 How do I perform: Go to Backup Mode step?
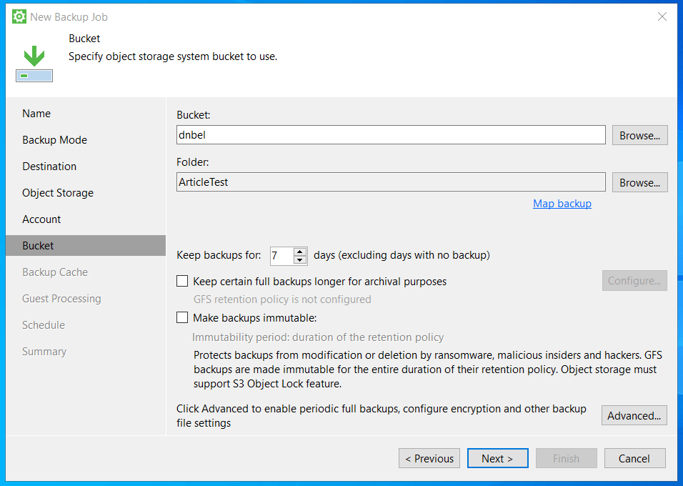pos(54,140)
